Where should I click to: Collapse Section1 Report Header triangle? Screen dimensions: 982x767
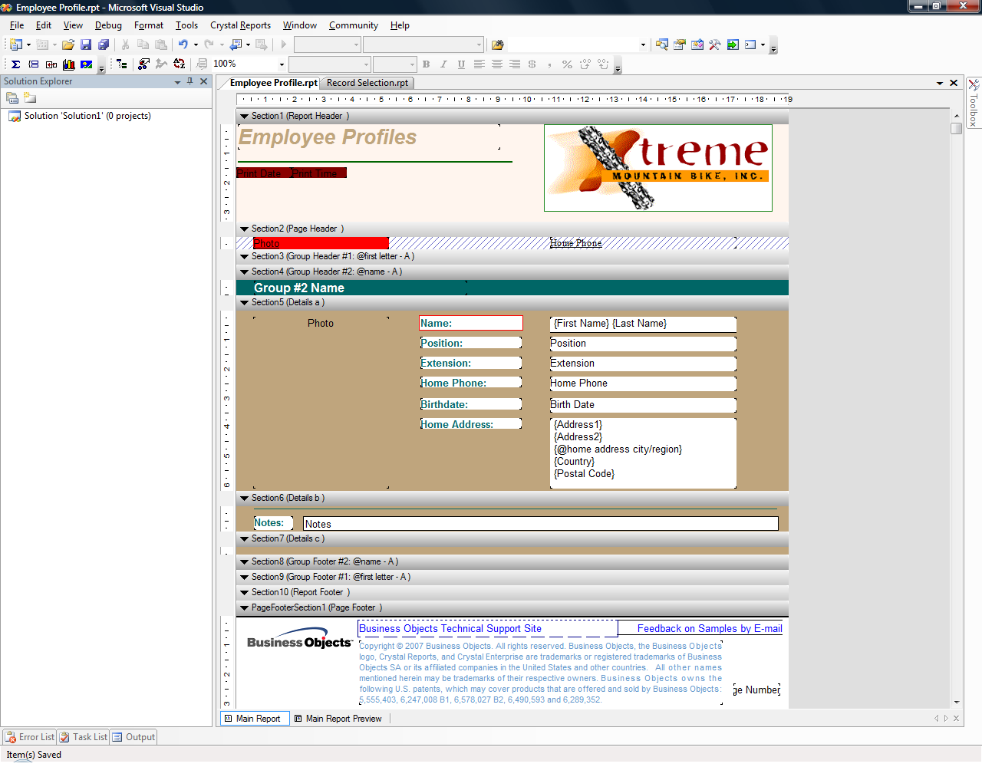(244, 117)
